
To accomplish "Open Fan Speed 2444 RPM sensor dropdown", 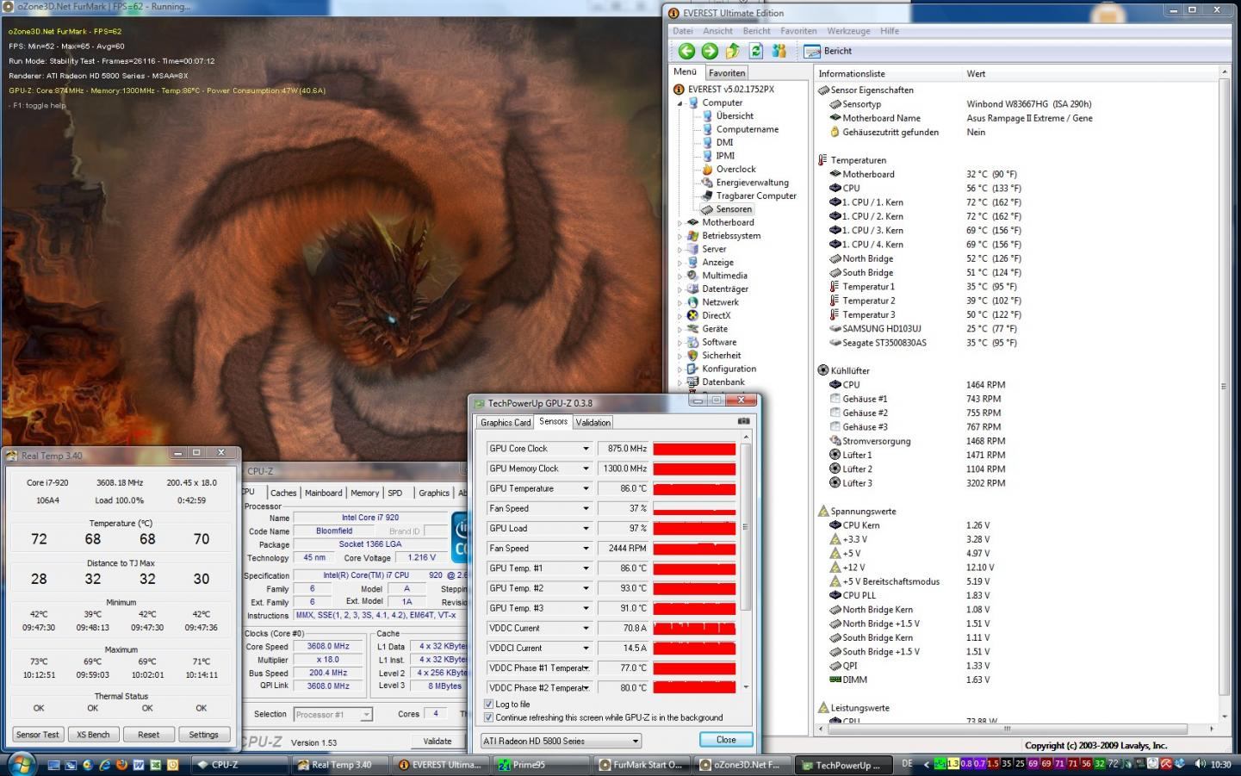I will point(586,549).
